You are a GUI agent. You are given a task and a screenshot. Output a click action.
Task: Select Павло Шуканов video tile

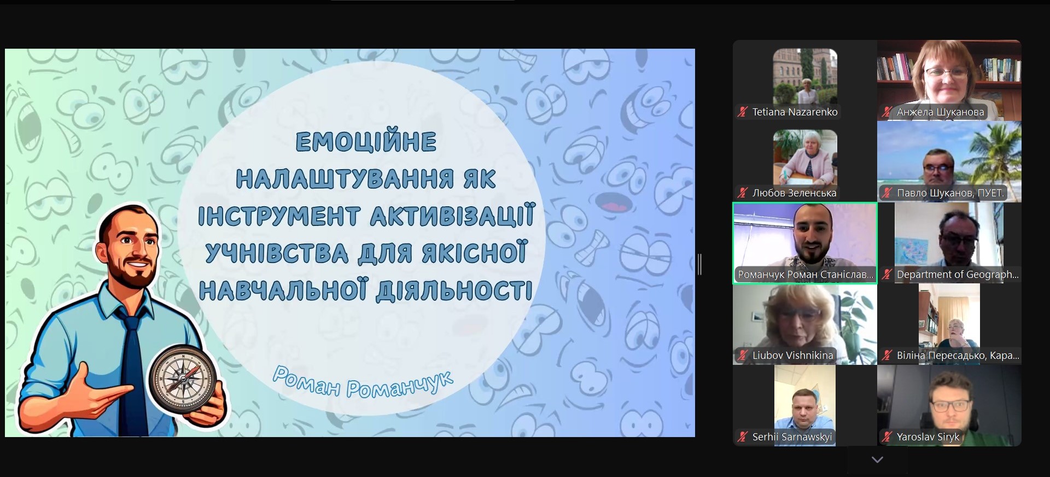pyautogui.click(x=949, y=161)
